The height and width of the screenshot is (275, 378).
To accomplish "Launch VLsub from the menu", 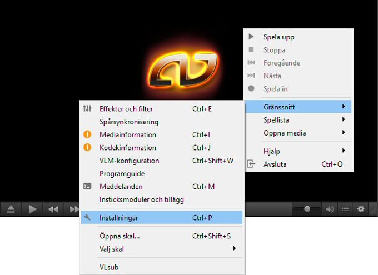I will coord(162,267).
